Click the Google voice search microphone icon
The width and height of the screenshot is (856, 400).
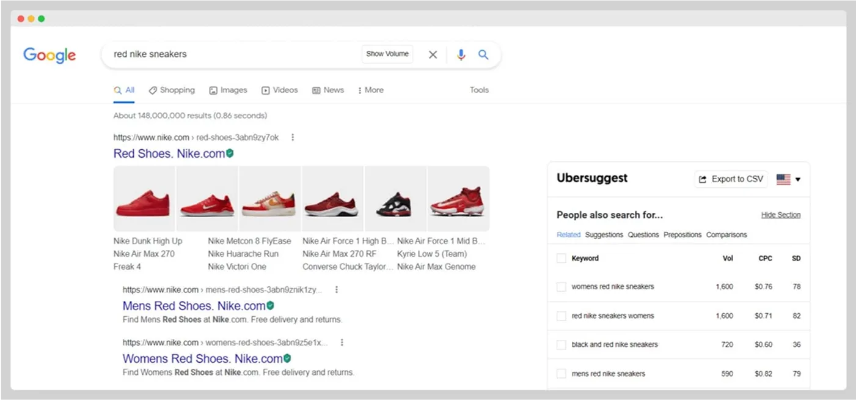click(461, 54)
